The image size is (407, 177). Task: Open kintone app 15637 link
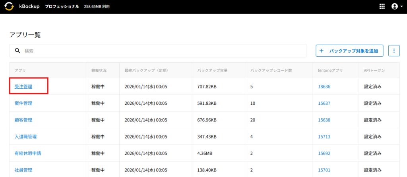pyautogui.click(x=324, y=103)
